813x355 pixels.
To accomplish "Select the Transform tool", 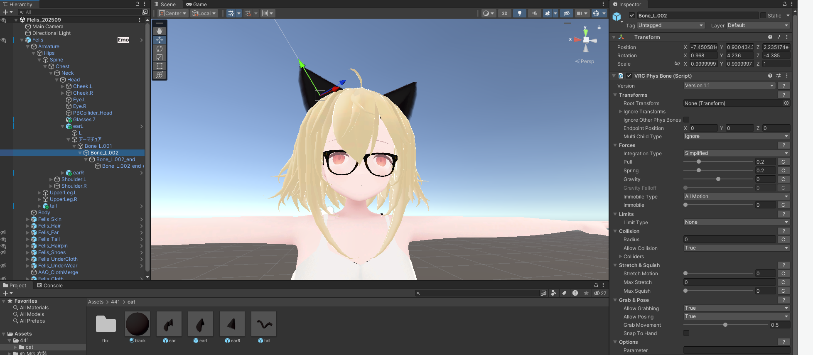I will click(160, 75).
